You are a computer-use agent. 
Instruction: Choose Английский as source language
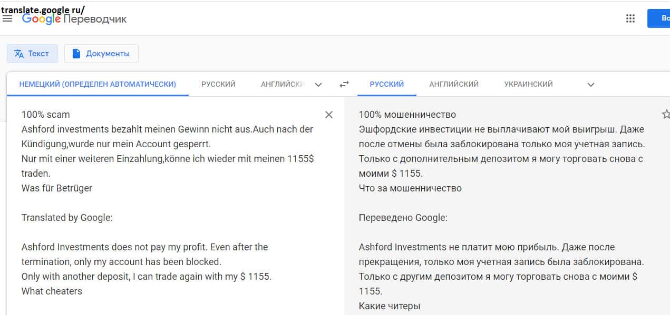pyautogui.click(x=283, y=84)
